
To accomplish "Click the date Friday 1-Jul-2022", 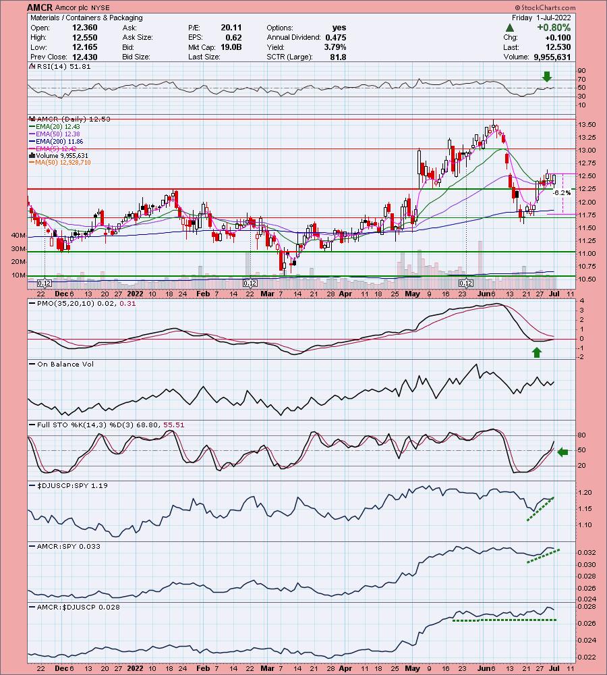I will click(541, 18).
